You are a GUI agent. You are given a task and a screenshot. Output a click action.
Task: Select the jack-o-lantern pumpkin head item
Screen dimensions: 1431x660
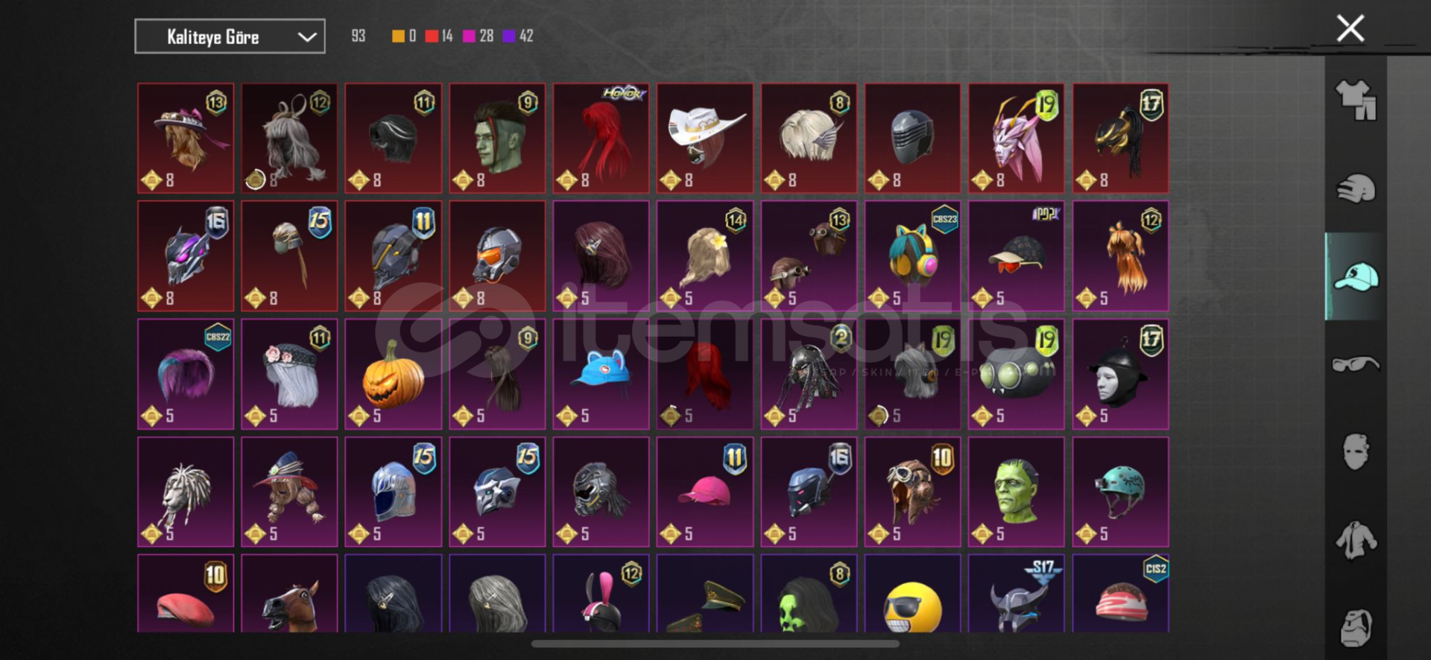[393, 374]
